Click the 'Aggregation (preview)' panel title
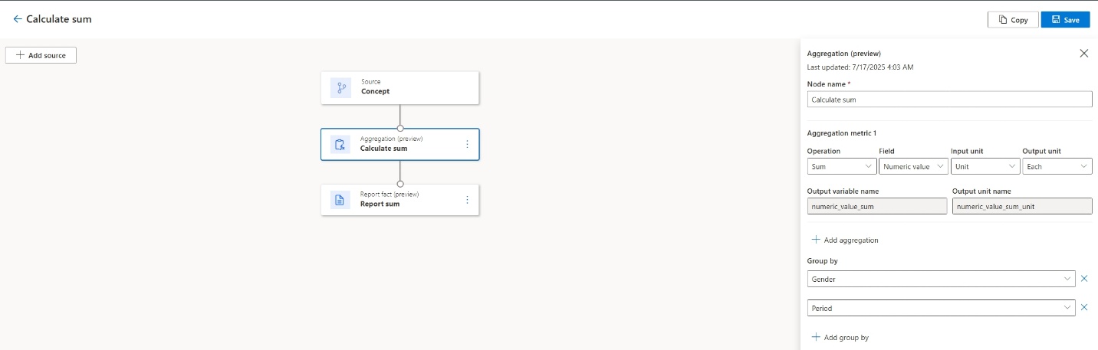 [x=844, y=54]
